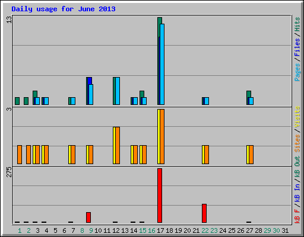
Task: Click green day label 29 on the x-axis
Action: pyautogui.click(x=267, y=230)
